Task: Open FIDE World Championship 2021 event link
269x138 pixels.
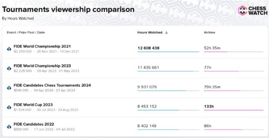Action: click(x=42, y=46)
